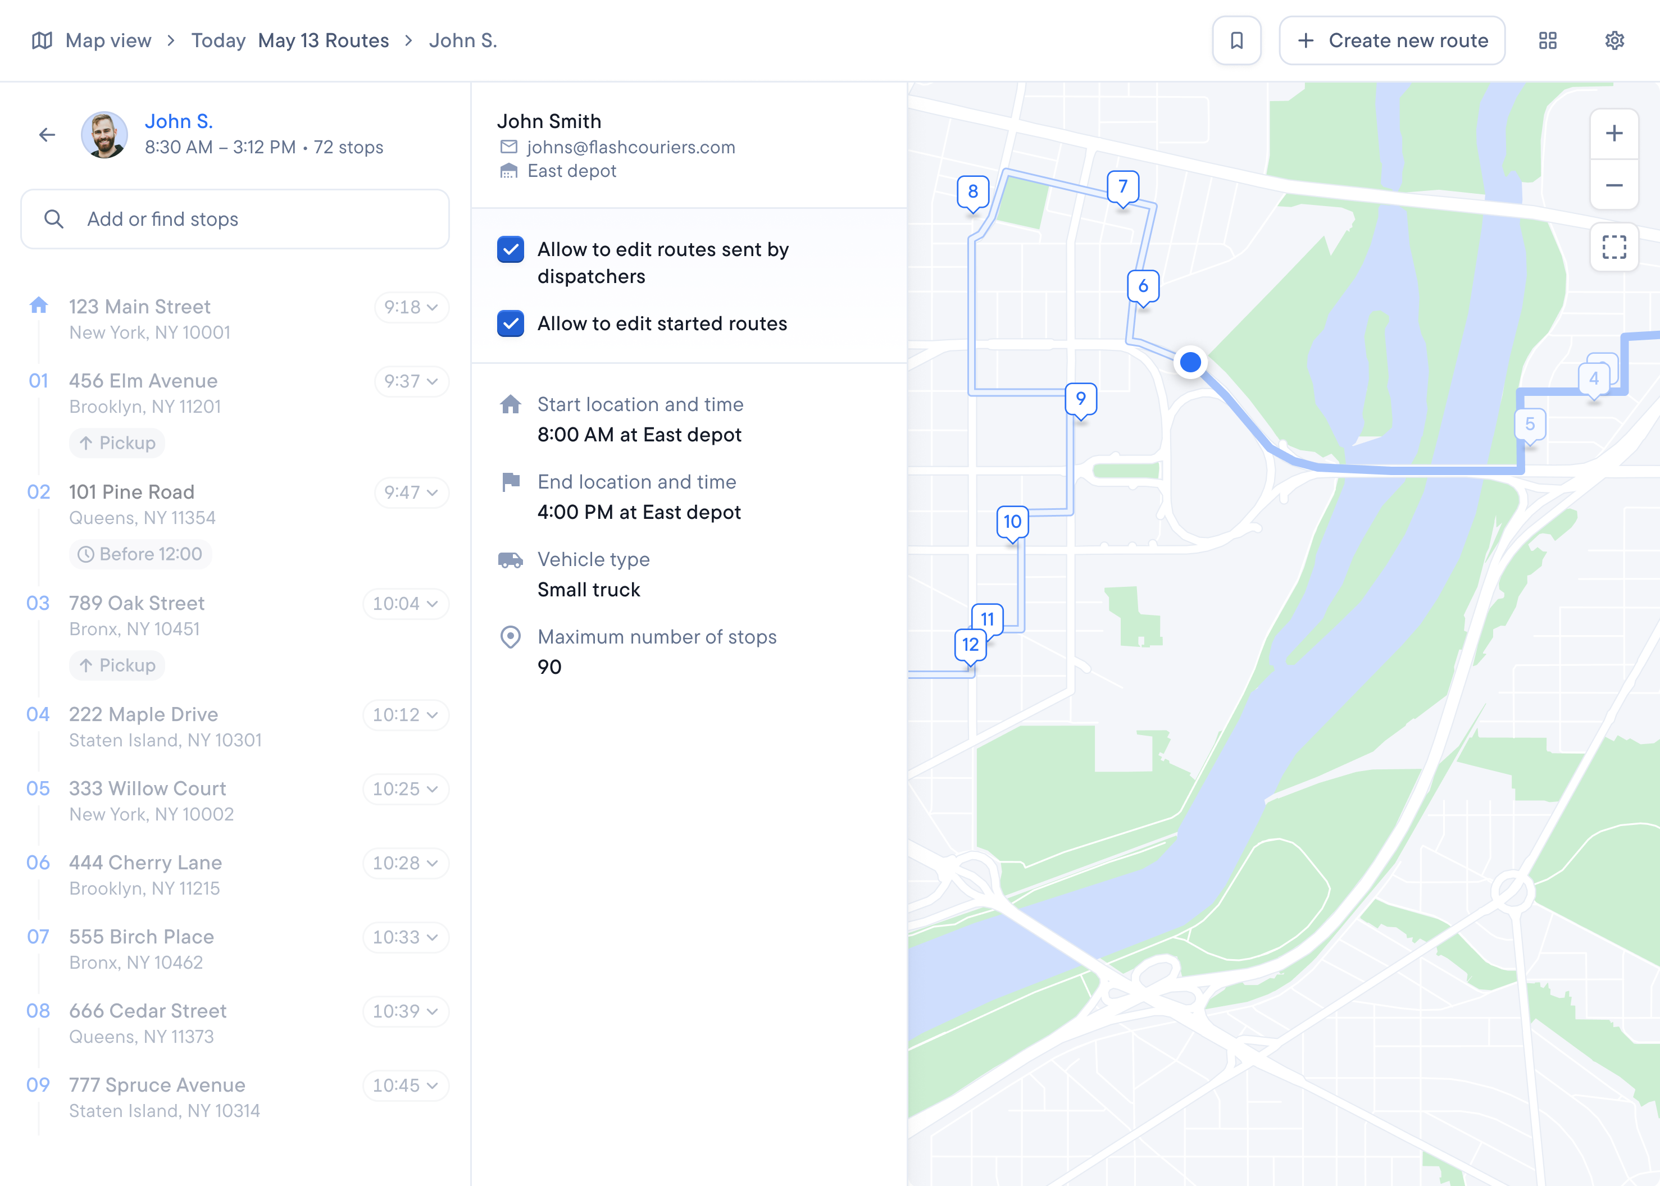Click Pickup tag under 789 Oak Street

pos(117,665)
